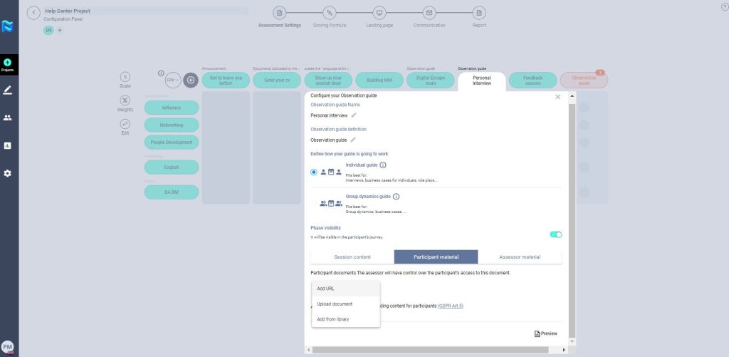729x357 pixels.
Task: Click info icon next to Individual guide
Action: coord(383,165)
